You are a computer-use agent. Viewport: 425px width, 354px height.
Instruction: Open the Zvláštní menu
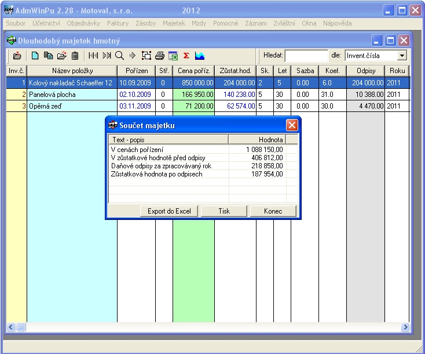pyautogui.click(x=284, y=23)
